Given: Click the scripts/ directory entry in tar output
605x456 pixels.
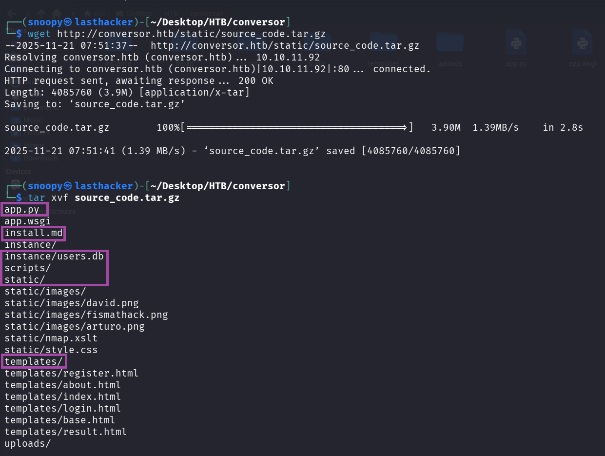Looking at the screenshot, I should pos(28,268).
